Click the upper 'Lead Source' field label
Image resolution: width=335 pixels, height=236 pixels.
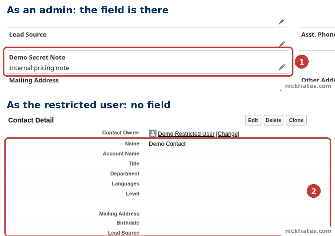click(28, 35)
